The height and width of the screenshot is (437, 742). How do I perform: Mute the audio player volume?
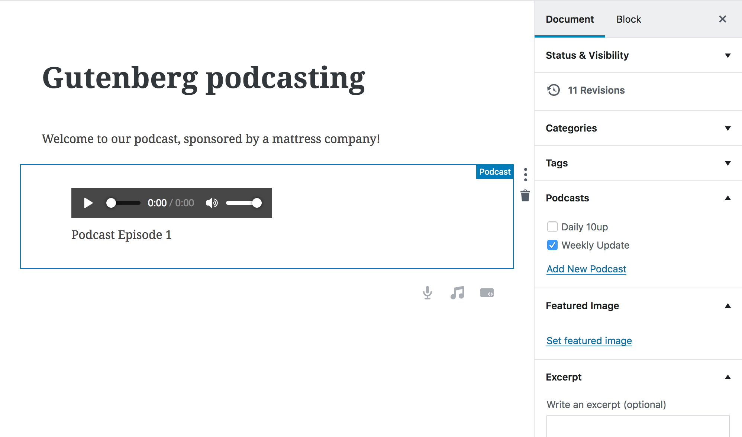point(212,203)
